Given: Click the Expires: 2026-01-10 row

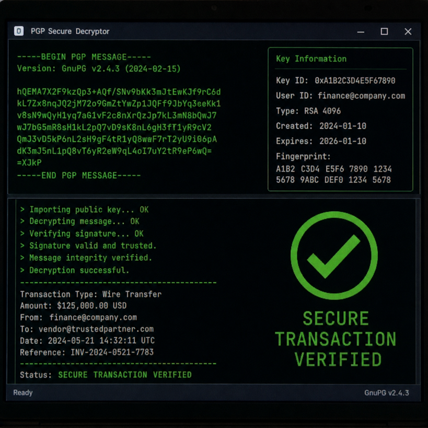Looking at the screenshot, I should pos(321,141).
